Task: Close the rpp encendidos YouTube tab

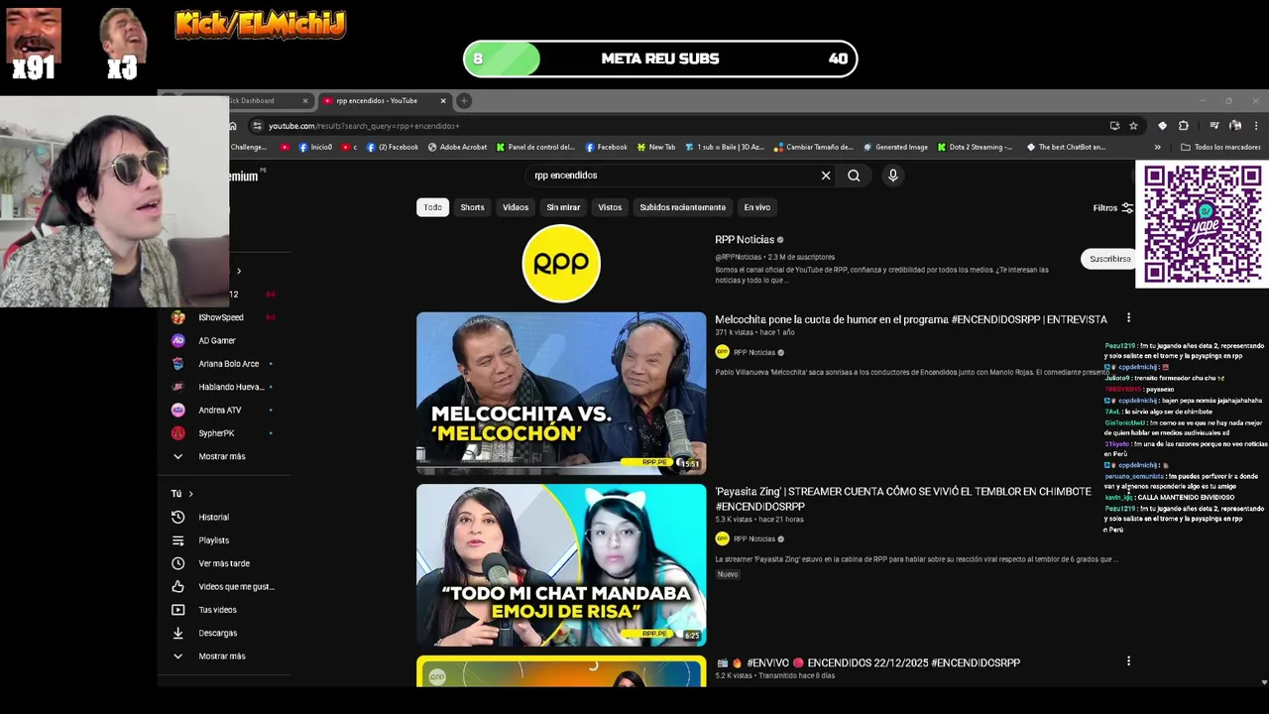Action: tap(443, 100)
